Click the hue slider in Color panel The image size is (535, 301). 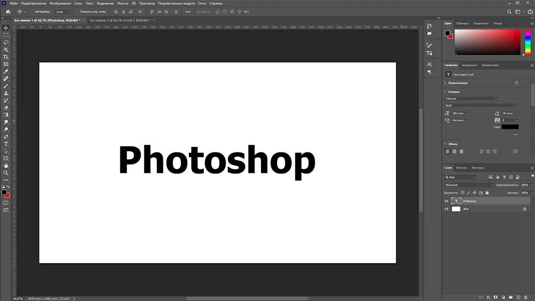tap(528, 42)
